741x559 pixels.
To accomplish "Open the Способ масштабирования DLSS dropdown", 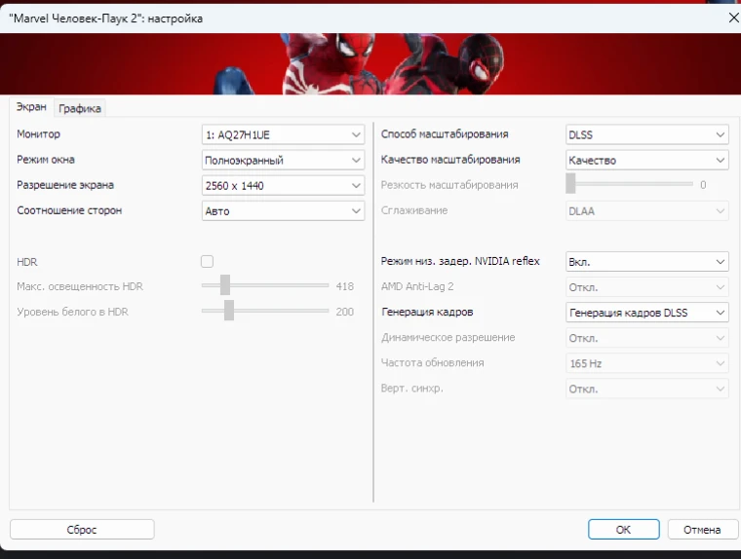I will coord(647,134).
